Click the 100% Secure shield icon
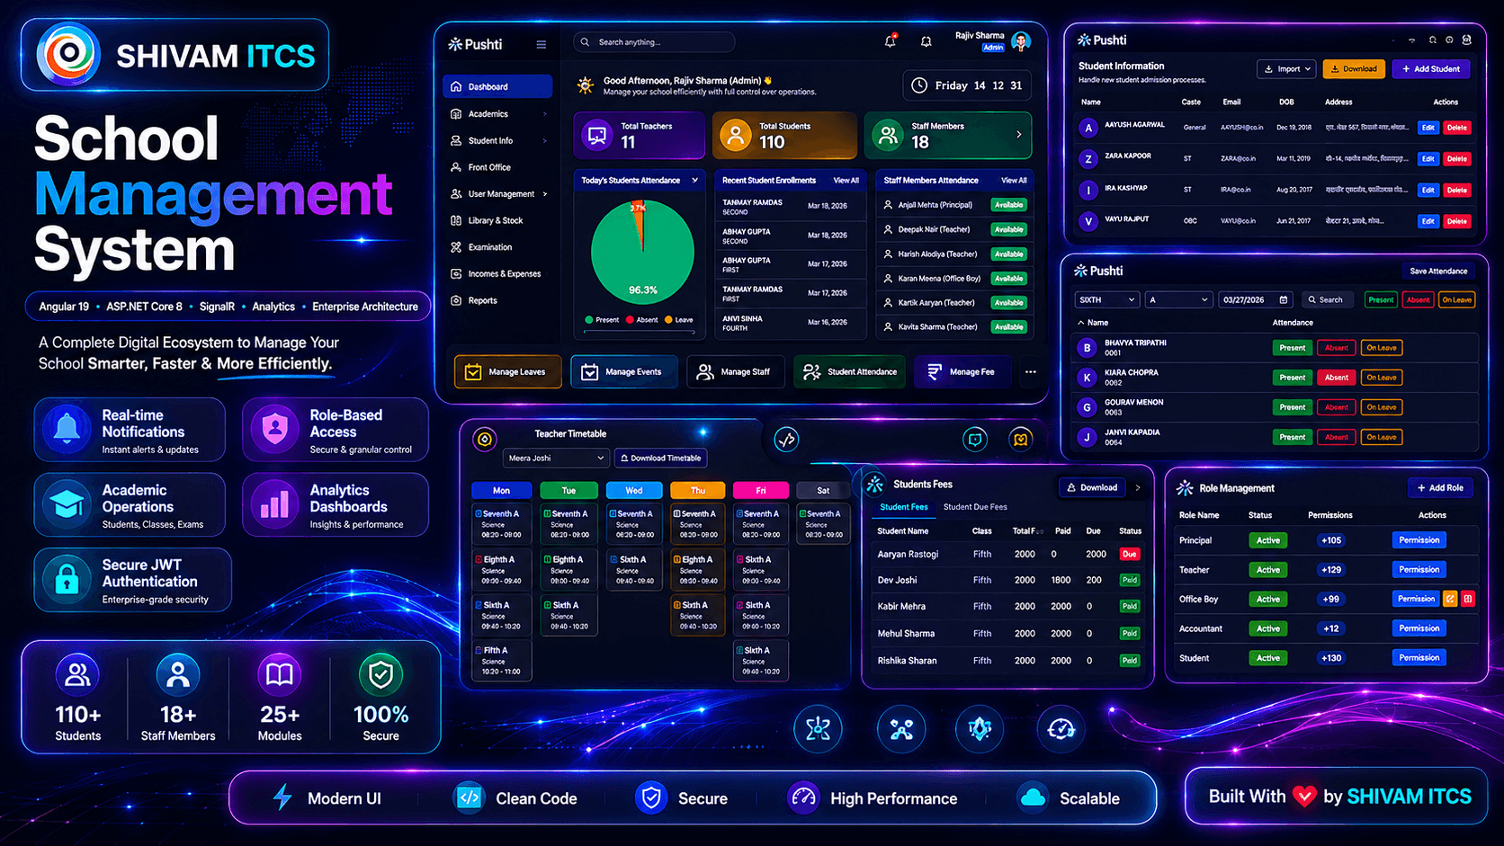Screen dimensions: 1504x846 380,674
